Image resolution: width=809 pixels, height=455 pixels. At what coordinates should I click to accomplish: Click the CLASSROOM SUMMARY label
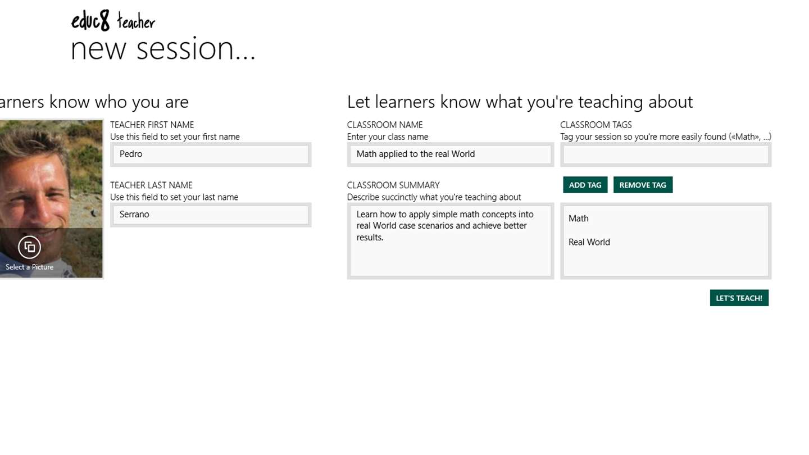[x=393, y=185]
